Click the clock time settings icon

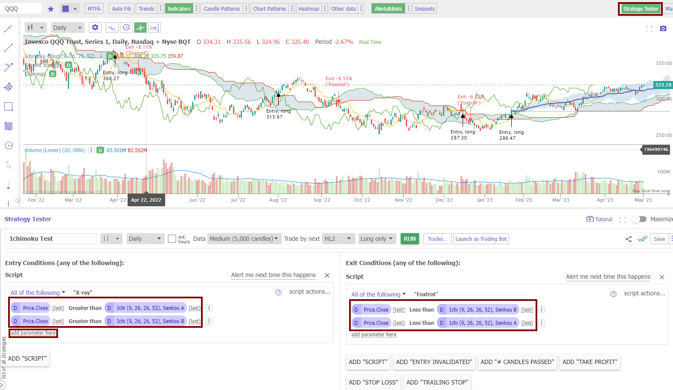126,28
